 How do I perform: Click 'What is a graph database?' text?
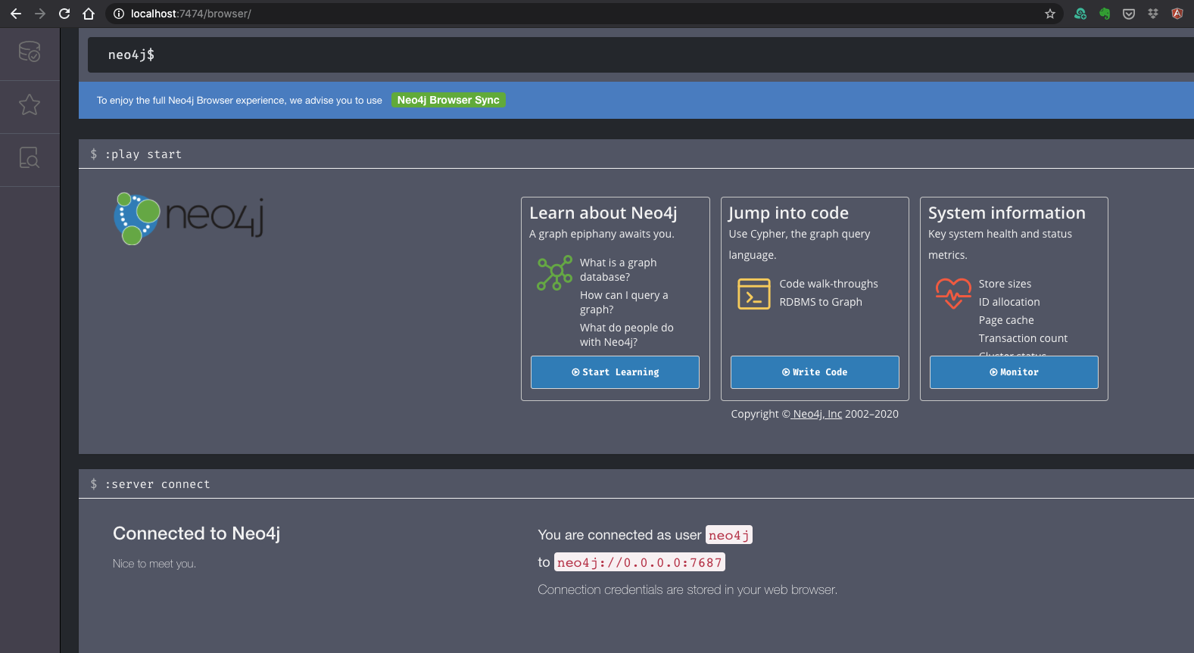click(618, 269)
